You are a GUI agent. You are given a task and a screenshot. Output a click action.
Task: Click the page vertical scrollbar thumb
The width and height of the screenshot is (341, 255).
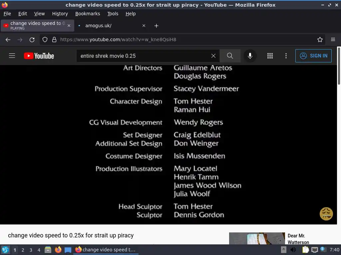(339, 66)
